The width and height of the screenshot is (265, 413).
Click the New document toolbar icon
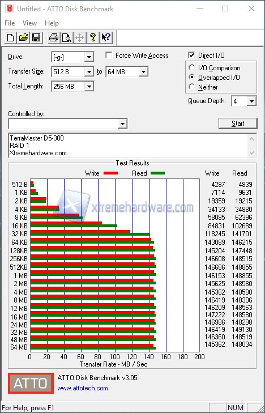(10, 38)
